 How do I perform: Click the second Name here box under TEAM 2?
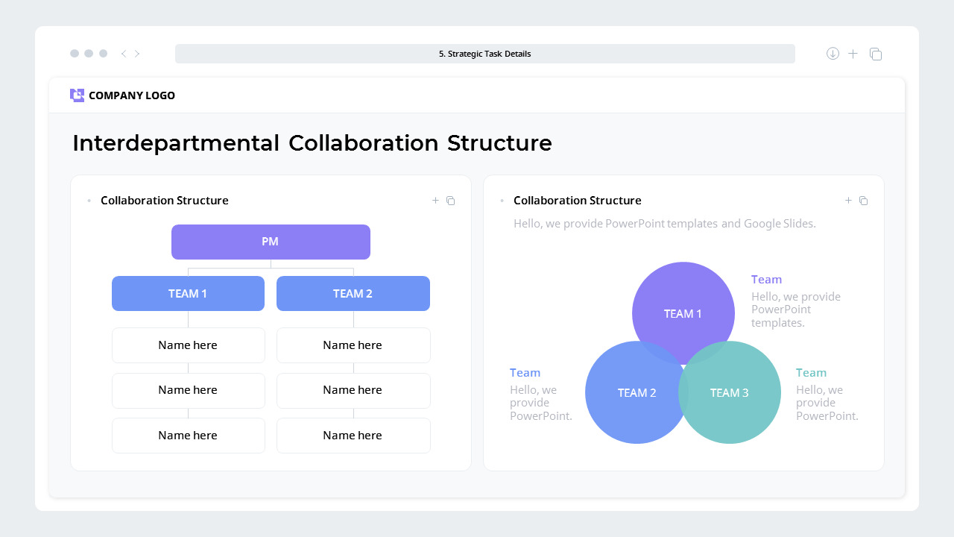[x=353, y=390]
